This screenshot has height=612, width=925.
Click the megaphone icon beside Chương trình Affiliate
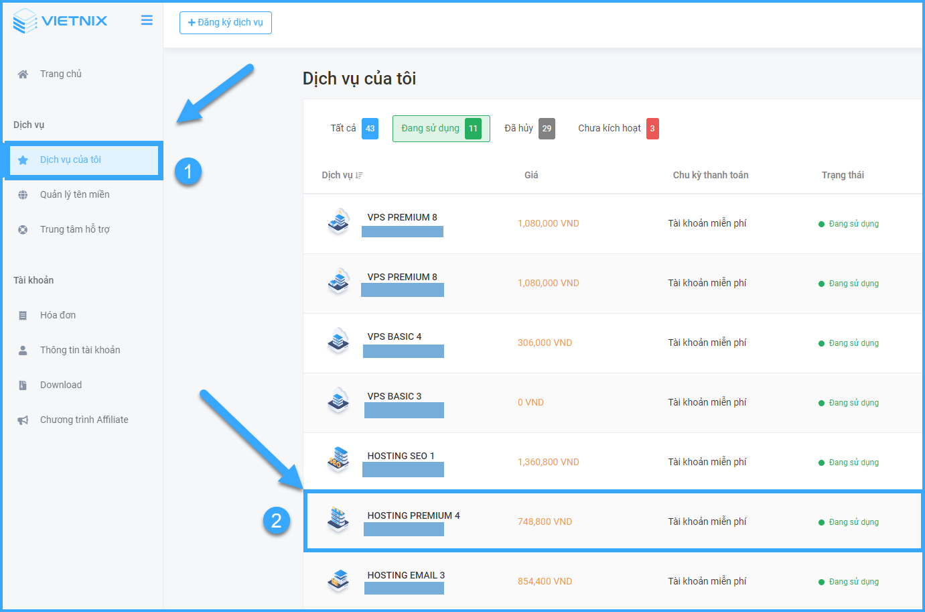click(23, 420)
